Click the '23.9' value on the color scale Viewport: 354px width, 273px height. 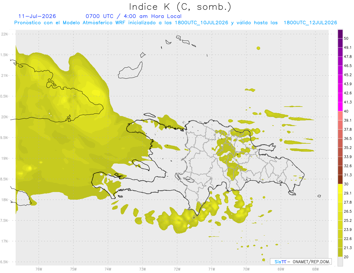348,230
